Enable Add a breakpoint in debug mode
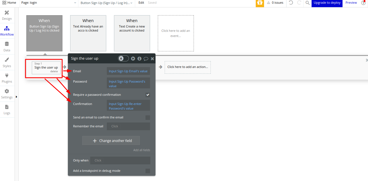The image size is (368, 181). (x=148, y=171)
